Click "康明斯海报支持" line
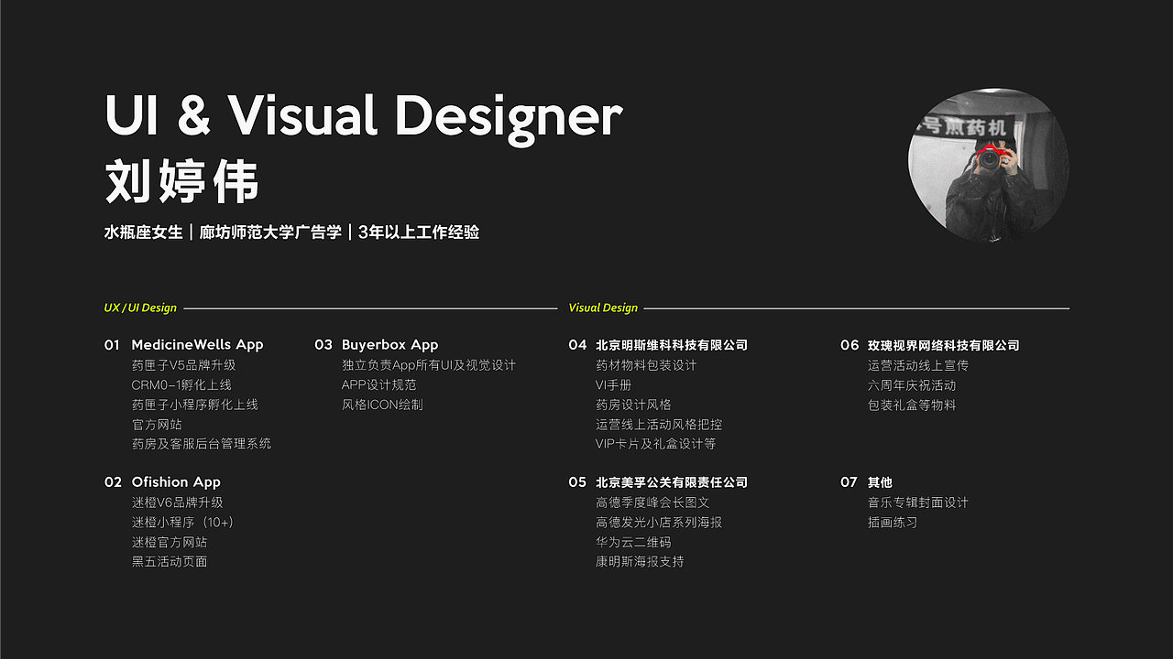Image resolution: width=1173 pixels, height=659 pixels. (640, 562)
